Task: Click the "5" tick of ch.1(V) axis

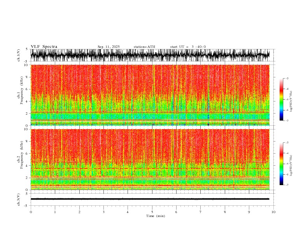Action: 27,49
